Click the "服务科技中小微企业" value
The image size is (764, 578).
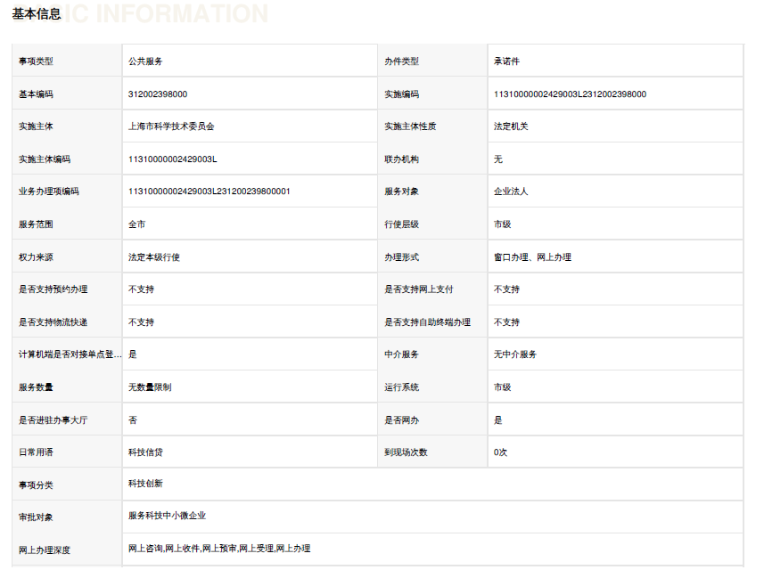point(167,516)
